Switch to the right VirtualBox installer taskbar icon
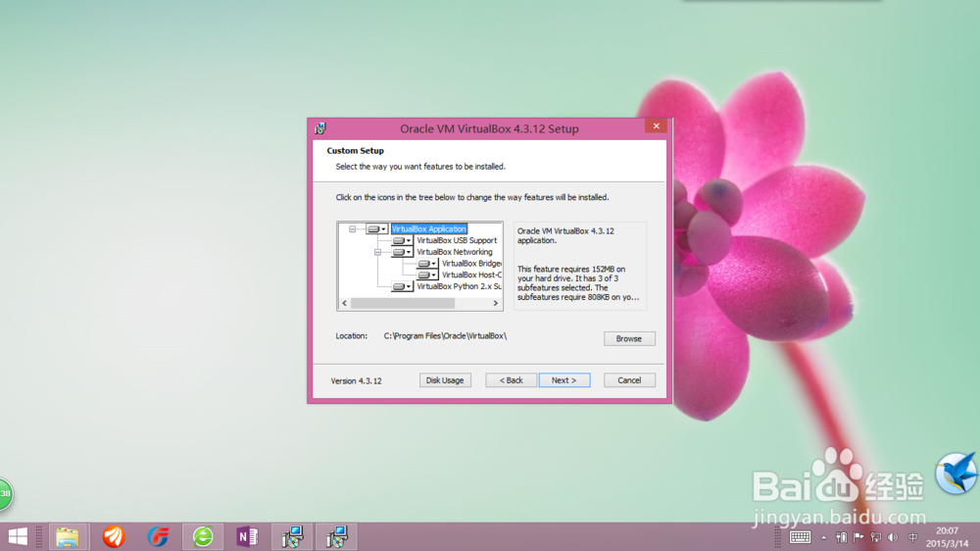980x551 pixels. [x=337, y=536]
